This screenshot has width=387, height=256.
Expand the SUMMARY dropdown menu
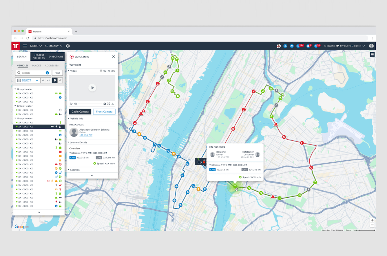pyautogui.click(x=54, y=46)
